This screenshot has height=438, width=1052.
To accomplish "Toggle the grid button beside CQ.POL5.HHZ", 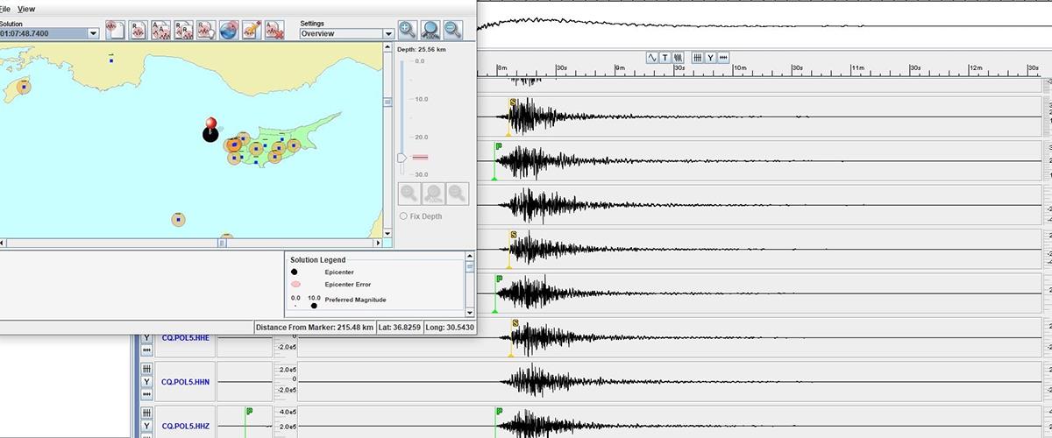I will pyautogui.click(x=146, y=413).
